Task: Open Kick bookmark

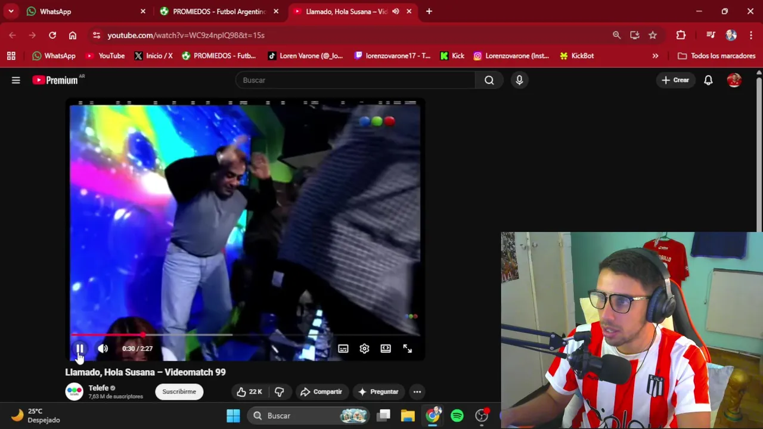Action: pos(452,55)
